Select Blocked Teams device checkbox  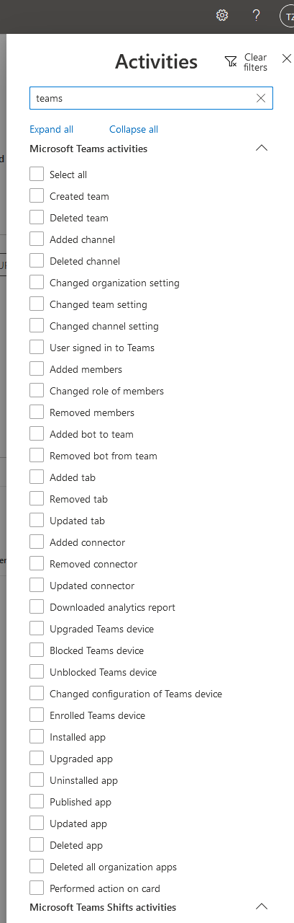[x=37, y=650]
